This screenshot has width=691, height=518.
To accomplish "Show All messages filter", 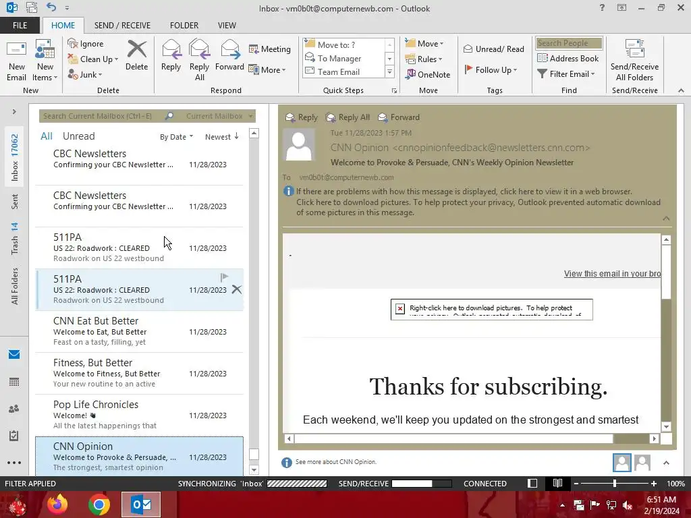I will [47, 136].
